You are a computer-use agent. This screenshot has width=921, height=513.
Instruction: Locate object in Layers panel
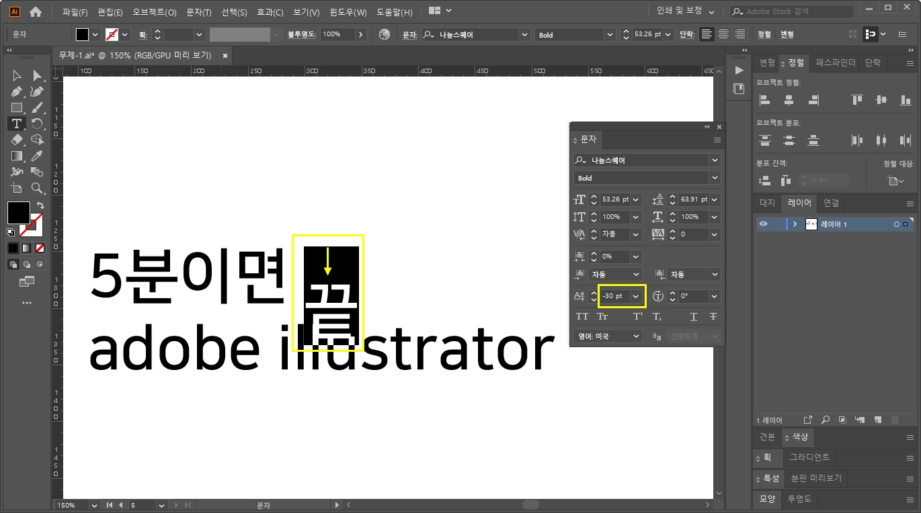click(825, 420)
